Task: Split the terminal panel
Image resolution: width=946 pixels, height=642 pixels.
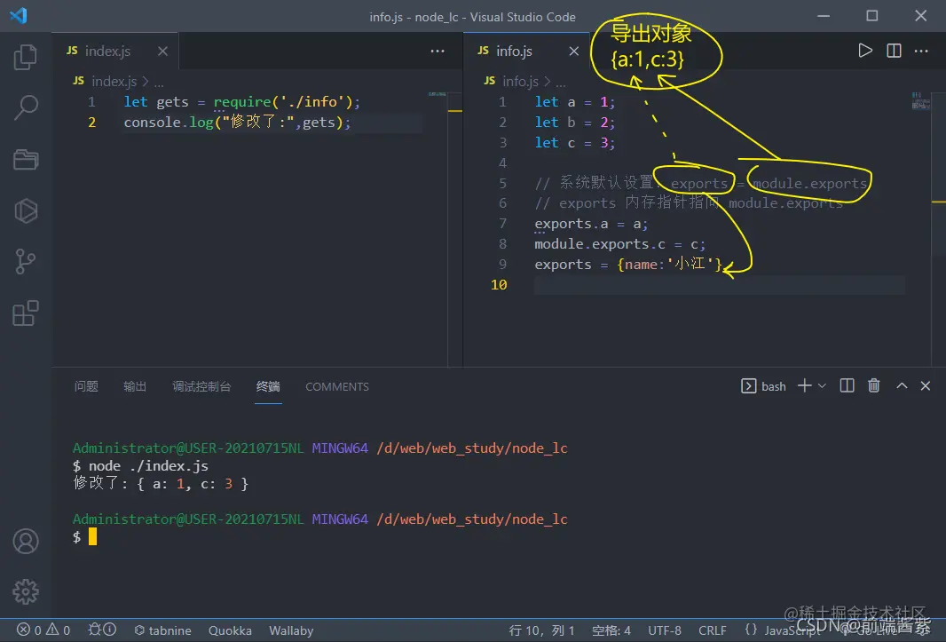Action: (847, 385)
